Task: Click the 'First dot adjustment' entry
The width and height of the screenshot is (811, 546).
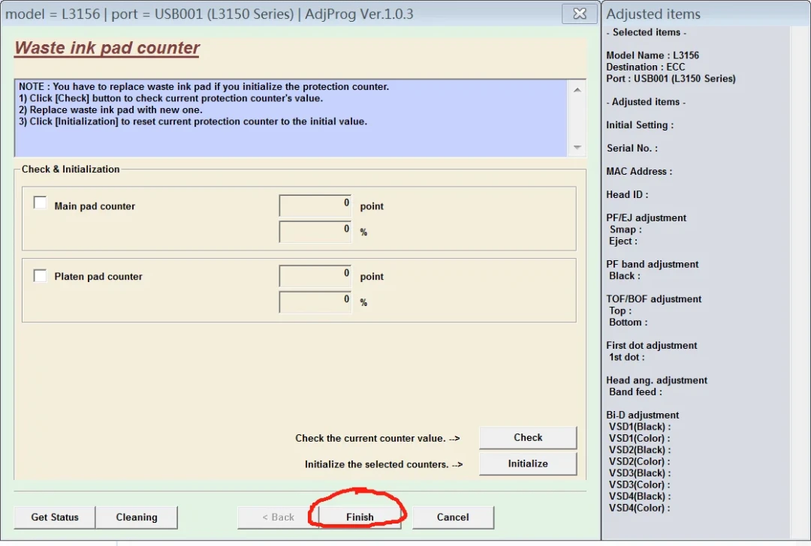Action: coord(652,346)
